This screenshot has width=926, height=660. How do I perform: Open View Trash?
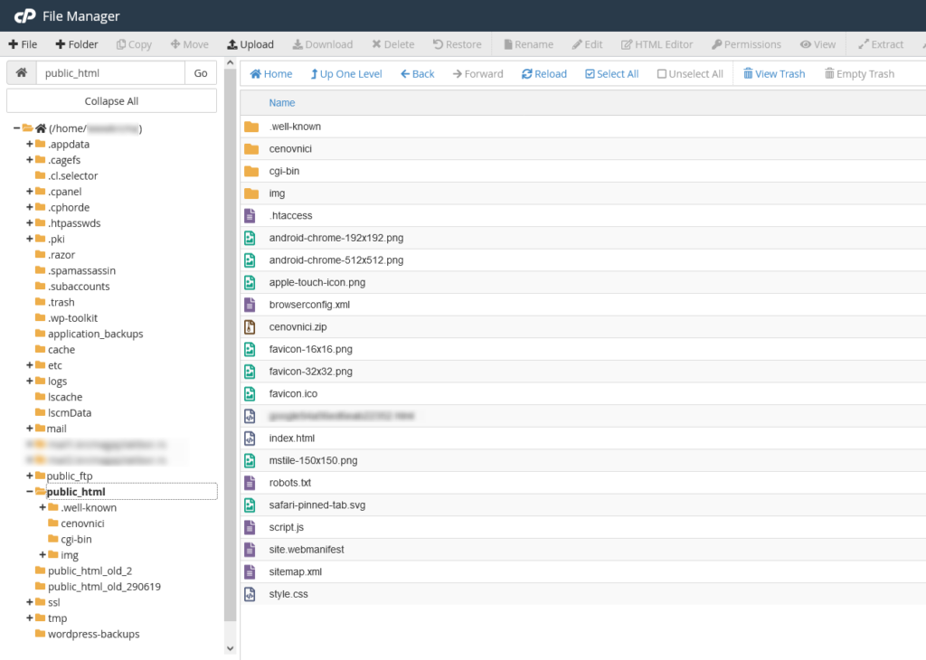[x=774, y=74]
